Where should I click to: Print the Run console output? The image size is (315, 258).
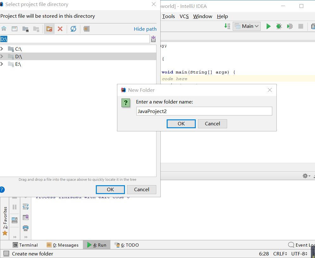[x=26, y=228]
